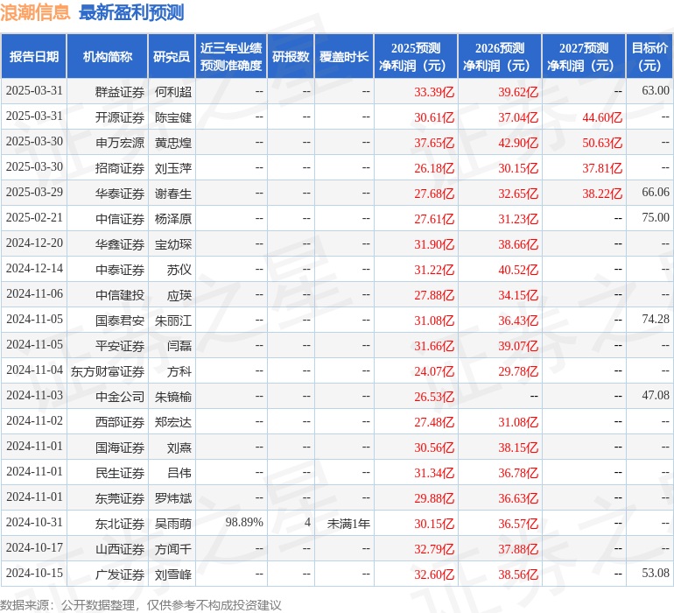
Task: Click the 26.53亿 2025 profit forecast
Action: [434, 396]
